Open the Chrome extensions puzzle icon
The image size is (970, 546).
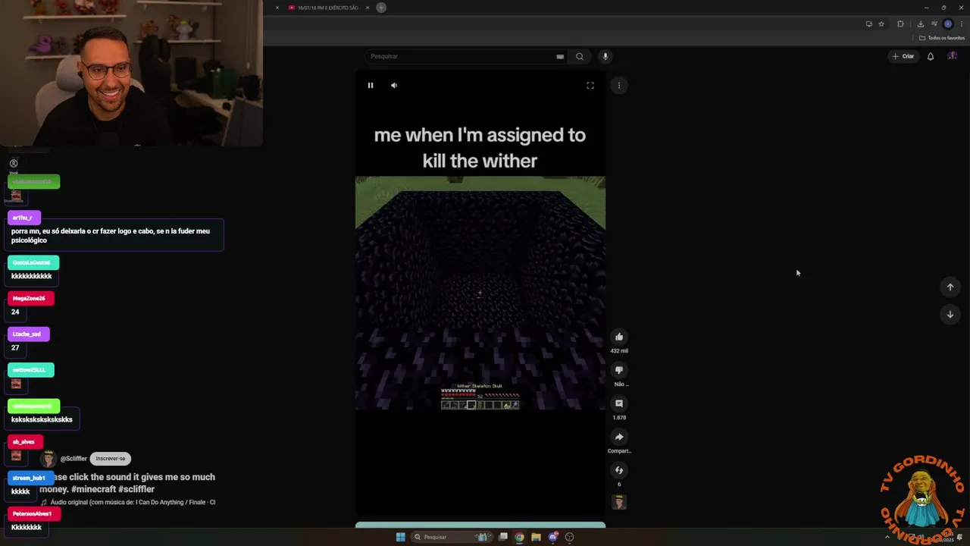pyautogui.click(x=900, y=24)
